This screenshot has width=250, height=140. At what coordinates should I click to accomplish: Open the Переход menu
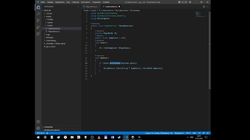[x=75, y=2]
